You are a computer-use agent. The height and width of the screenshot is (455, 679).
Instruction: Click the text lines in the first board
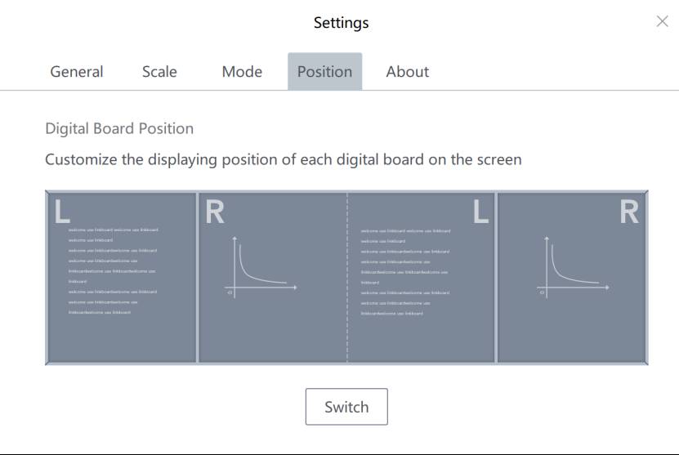pyautogui.click(x=113, y=271)
